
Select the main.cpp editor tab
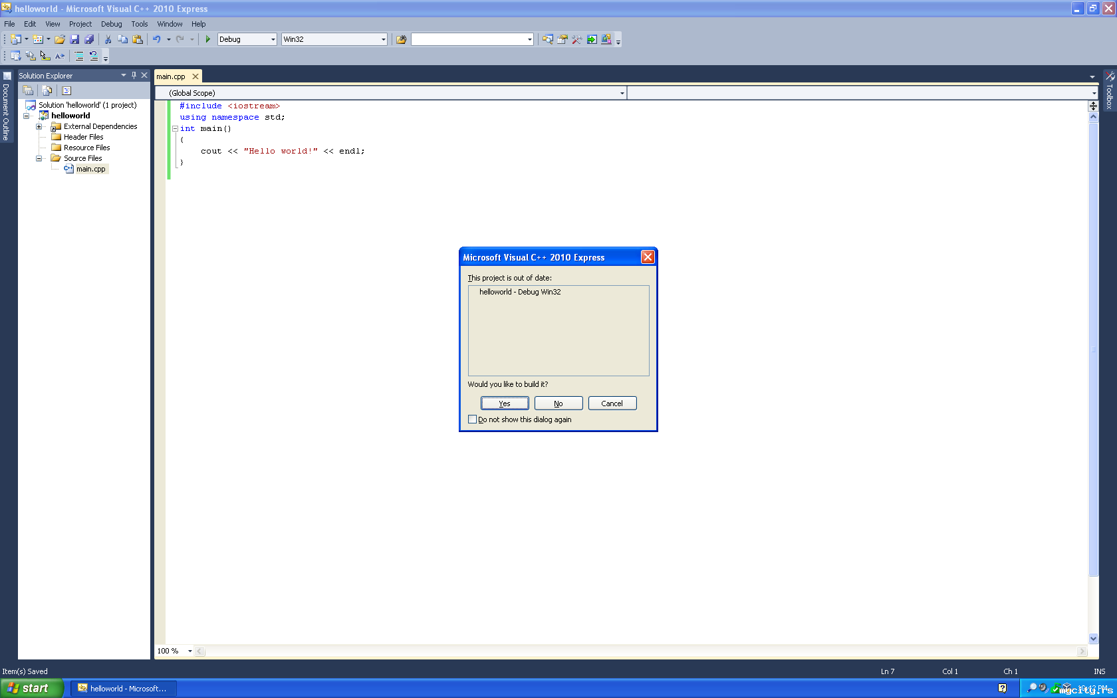(171, 76)
